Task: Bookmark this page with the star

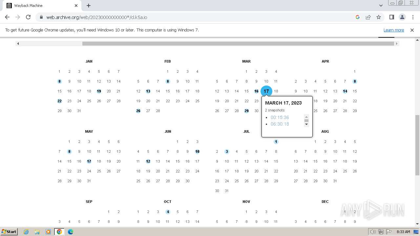Action: [x=379, y=17]
